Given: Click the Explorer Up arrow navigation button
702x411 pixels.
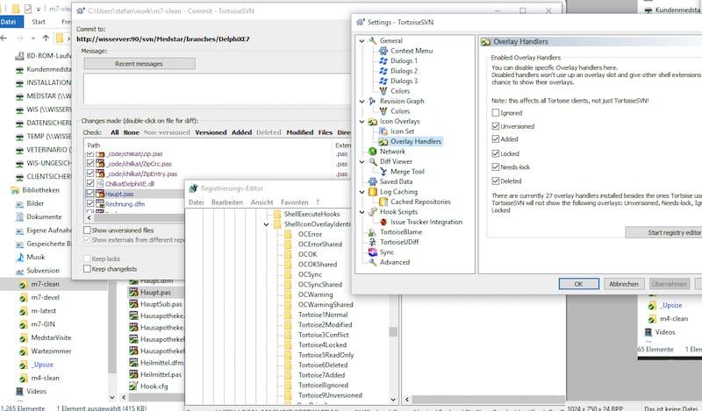Looking at the screenshot, I should pyautogui.click(x=46, y=38).
